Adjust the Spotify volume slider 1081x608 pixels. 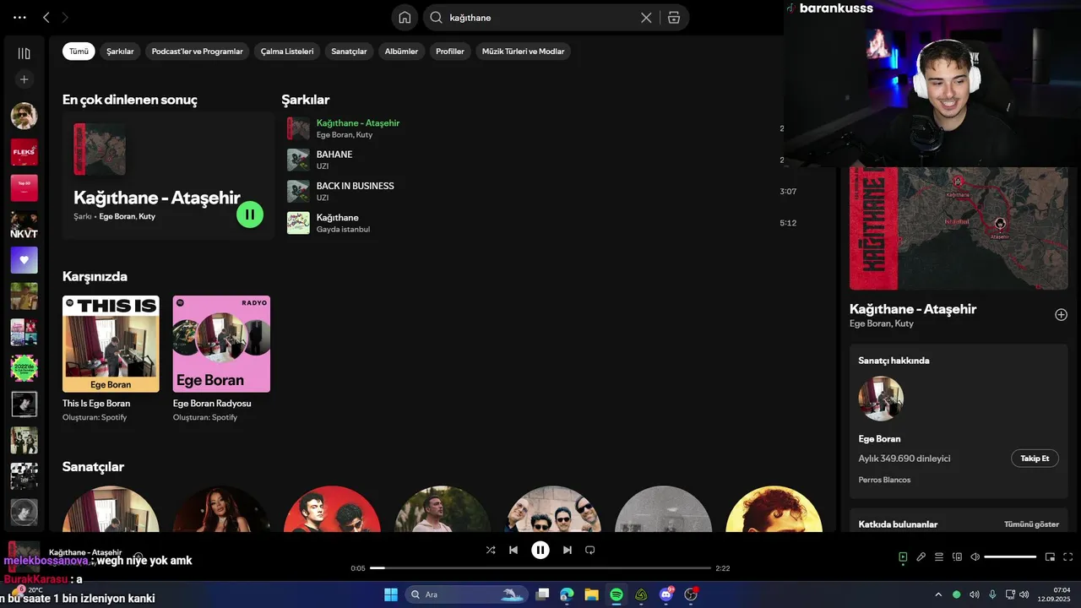click(x=1010, y=557)
